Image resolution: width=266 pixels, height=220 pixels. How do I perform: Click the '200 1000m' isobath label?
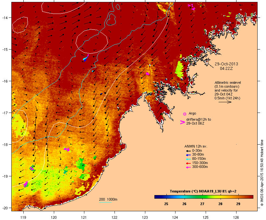click(108, 199)
